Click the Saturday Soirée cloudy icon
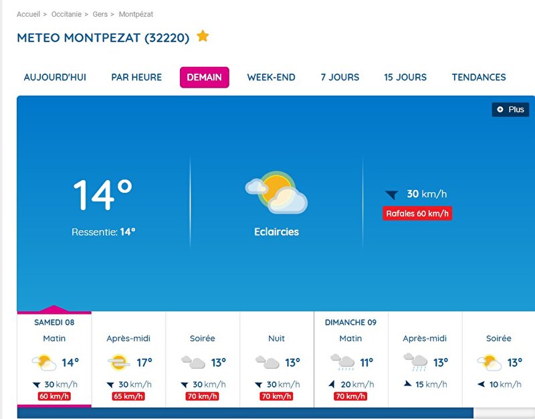This screenshot has height=419, width=535. [193, 362]
